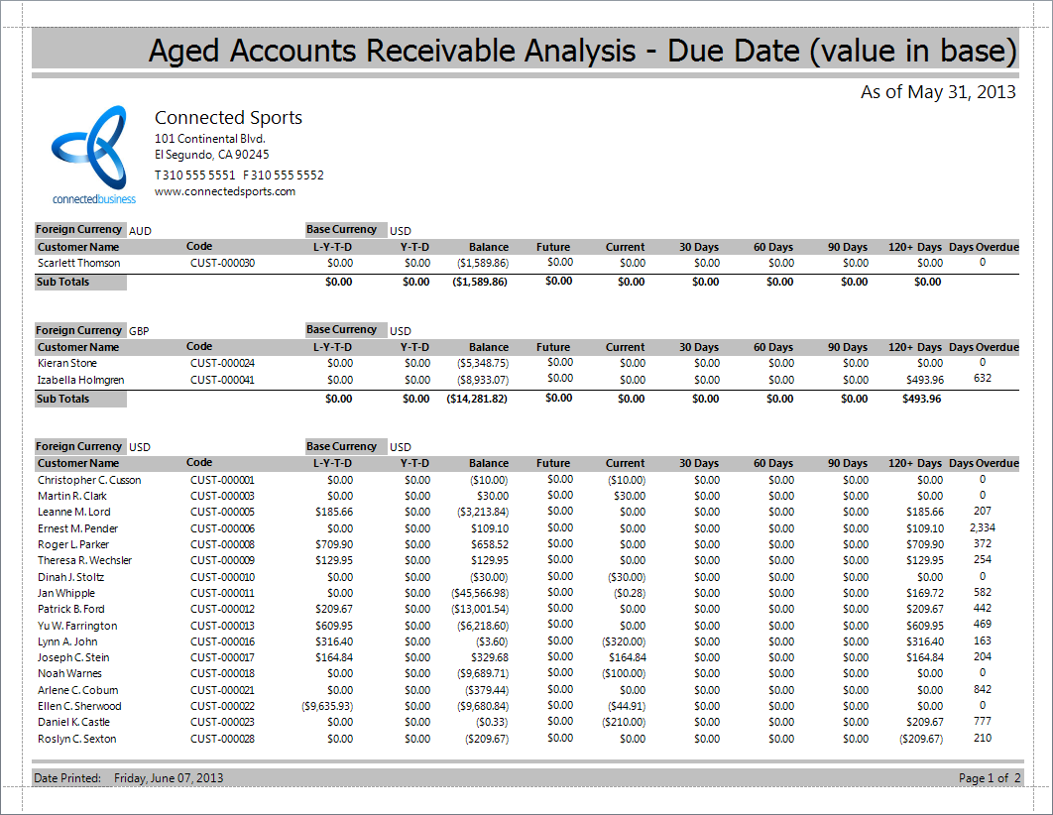The height and width of the screenshot is (815, 1053).
Task: Open Roger L. Parker's CUST-000008 code
Action: [208, 543]
